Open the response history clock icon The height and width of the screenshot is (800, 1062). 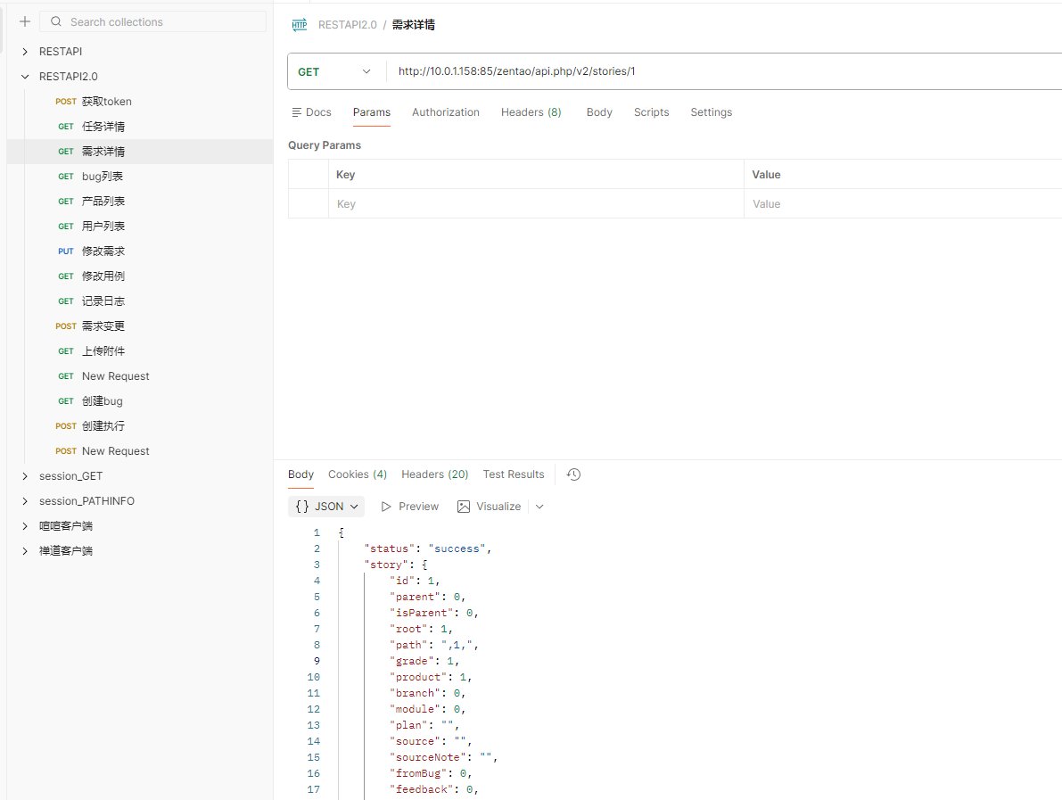[573, 474]
